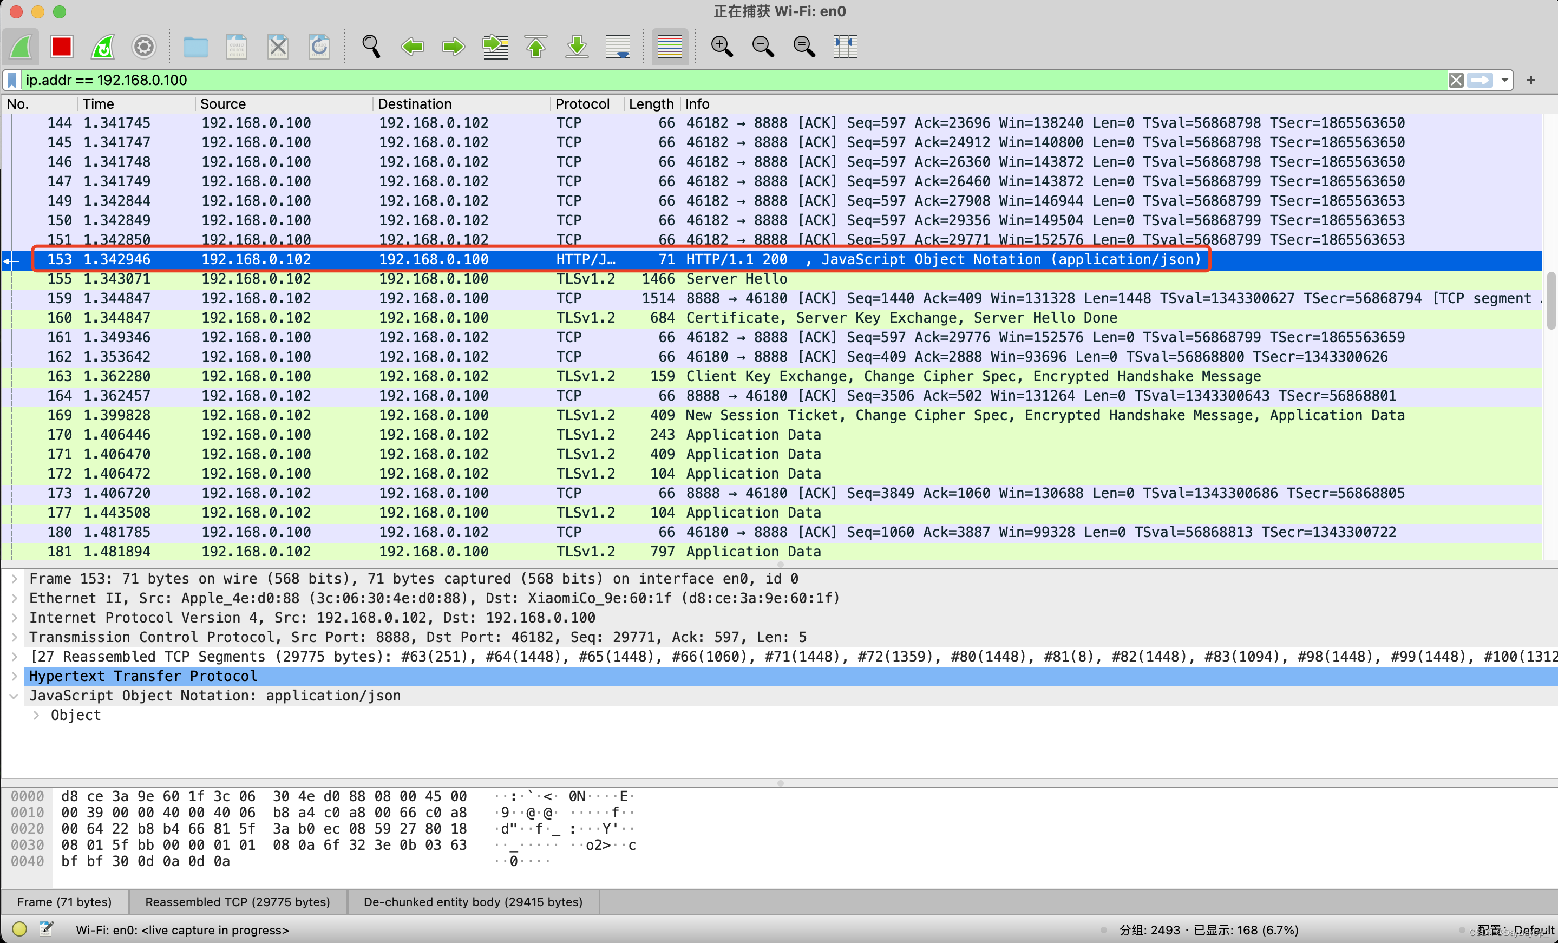1558x943 pixels.
Task: Jump to the first packet
Action: coord(535,47)
